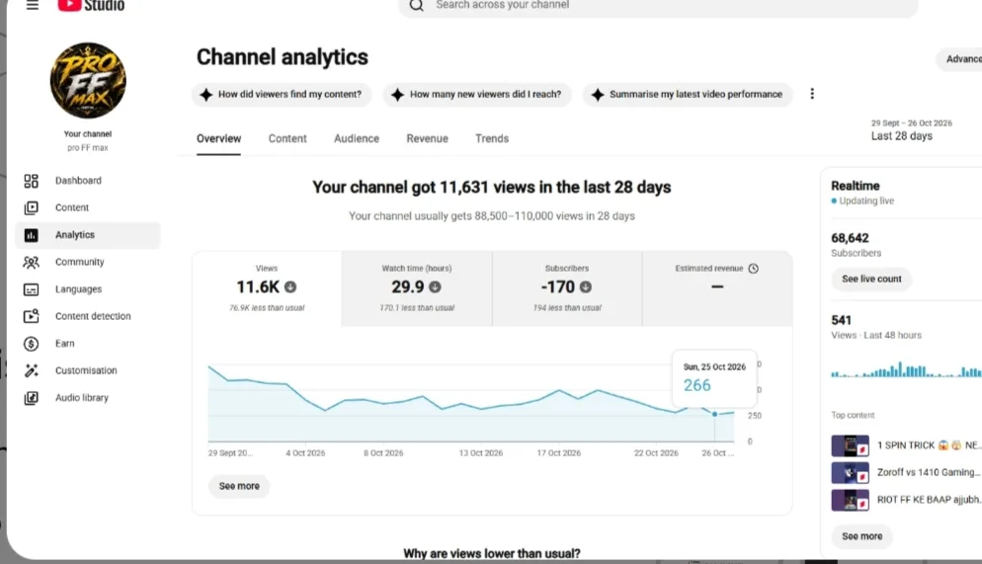Switch to the Overview tab
The height and width of the screenshot is (564, 982).
tap(218, 139)
